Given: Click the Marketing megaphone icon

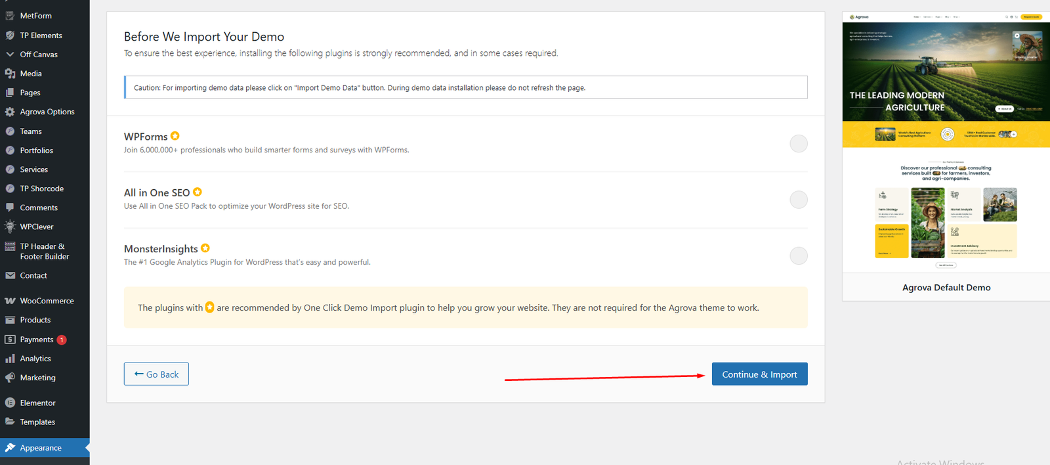Looking at the screenshot, I should click(10, 378).
